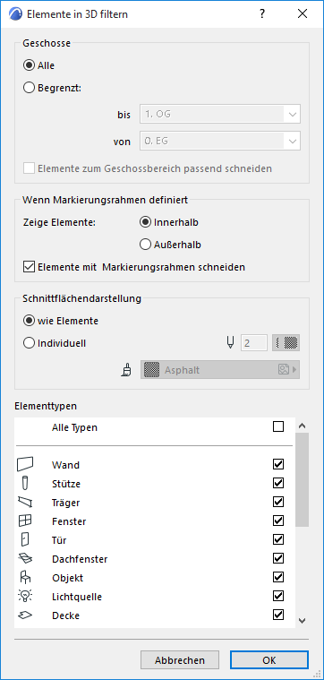
Task: Check the Alle Typen checkbox
Action: point(278,427)
